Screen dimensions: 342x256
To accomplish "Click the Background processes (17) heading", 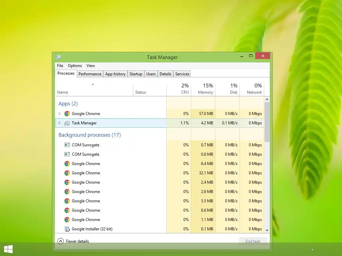I will (x=90, y=135).
